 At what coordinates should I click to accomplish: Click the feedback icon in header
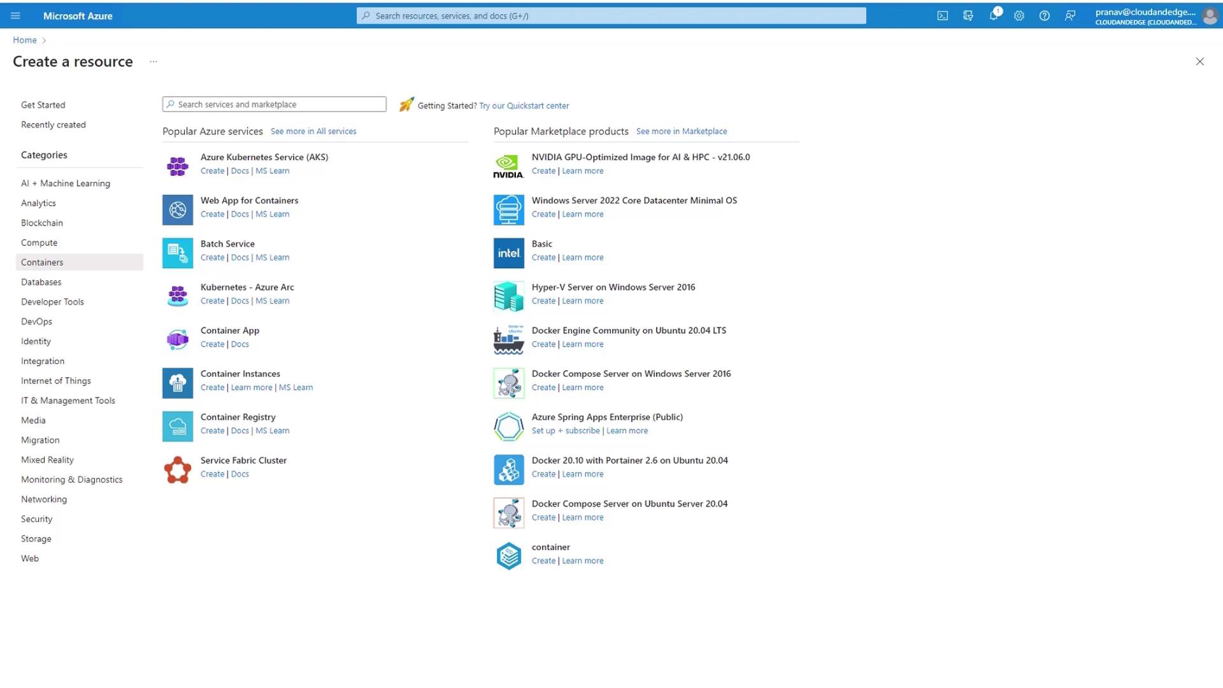pyautogui.click(x=1070, y=16)
